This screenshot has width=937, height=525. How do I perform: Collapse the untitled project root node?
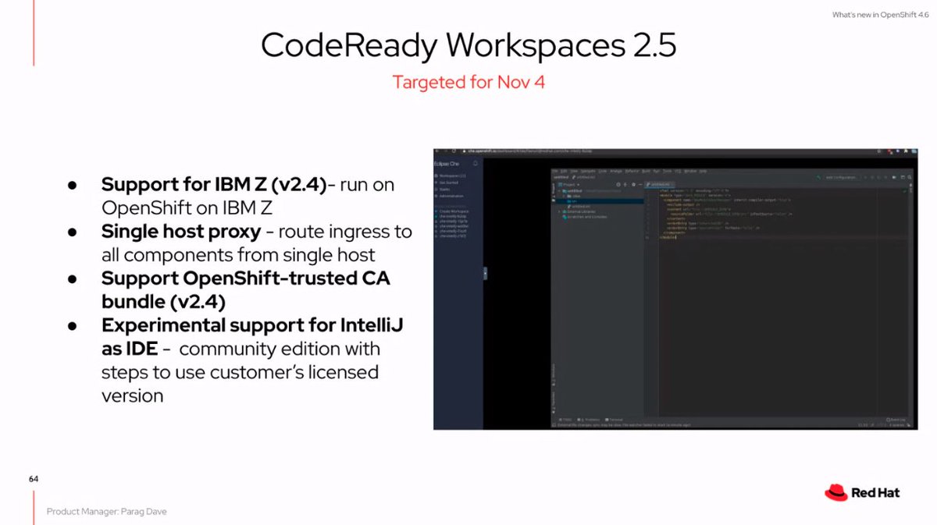click(x=559, y=190)
